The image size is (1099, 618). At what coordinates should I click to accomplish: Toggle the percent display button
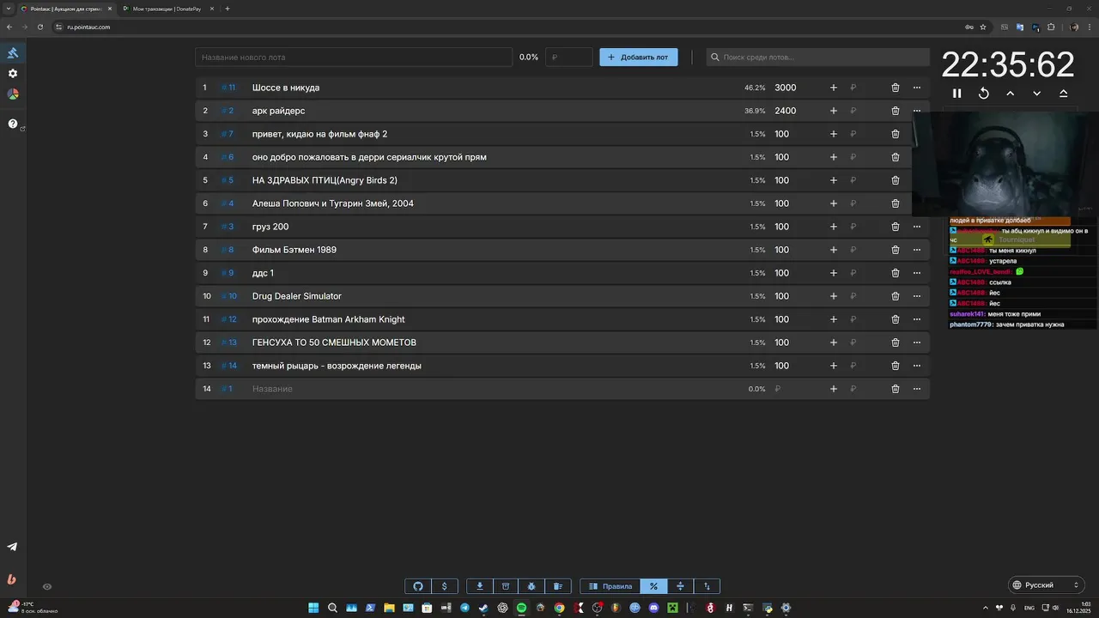pos(653,586)
